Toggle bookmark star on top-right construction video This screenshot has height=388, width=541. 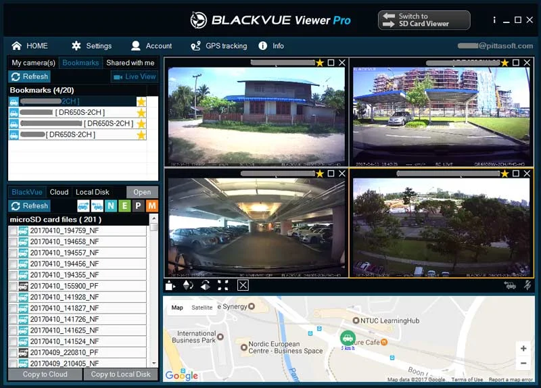[504, 63]
